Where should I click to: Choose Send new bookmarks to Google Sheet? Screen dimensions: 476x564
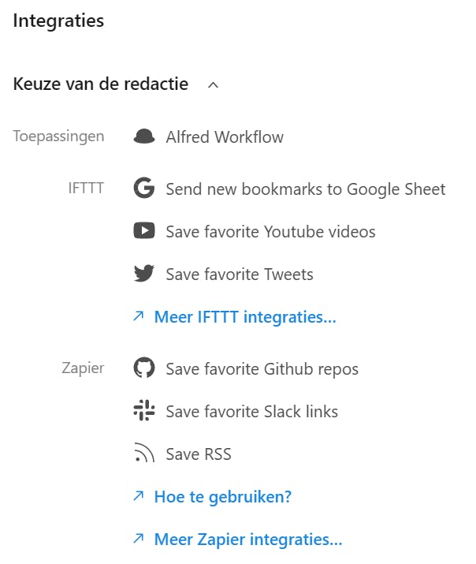(306, 189)
